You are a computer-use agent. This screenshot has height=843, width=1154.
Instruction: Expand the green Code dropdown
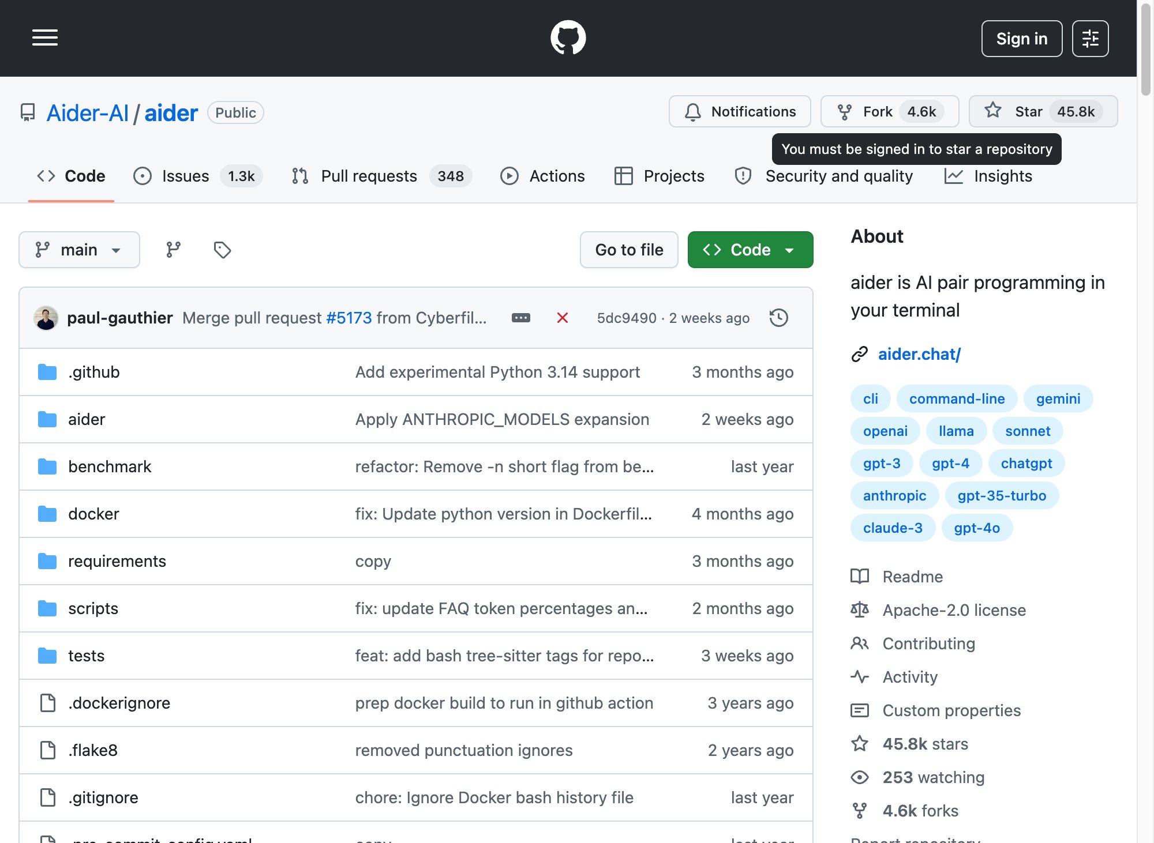(x=750, y=250)
